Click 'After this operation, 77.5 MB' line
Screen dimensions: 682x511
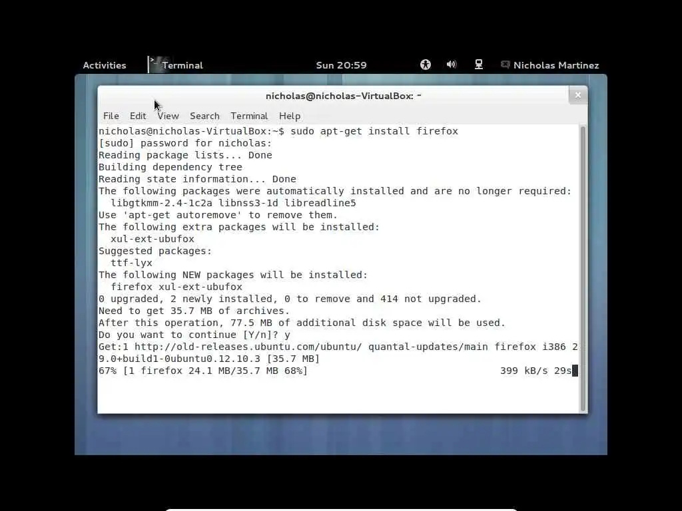pos(302,323)
